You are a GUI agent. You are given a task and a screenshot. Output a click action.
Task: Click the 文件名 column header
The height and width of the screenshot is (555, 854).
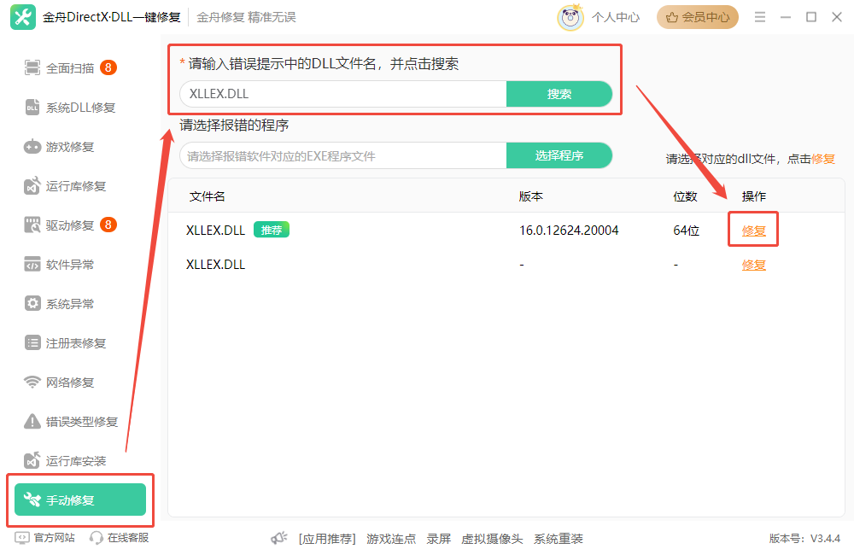[x=207, y=196]
